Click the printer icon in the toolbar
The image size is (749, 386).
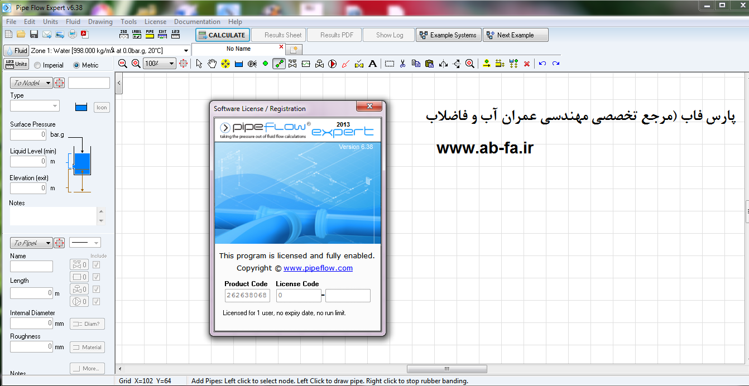coord(73,35)
